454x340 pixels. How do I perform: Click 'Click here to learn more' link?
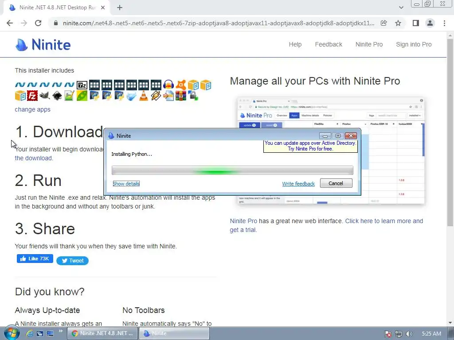[326, 225]
